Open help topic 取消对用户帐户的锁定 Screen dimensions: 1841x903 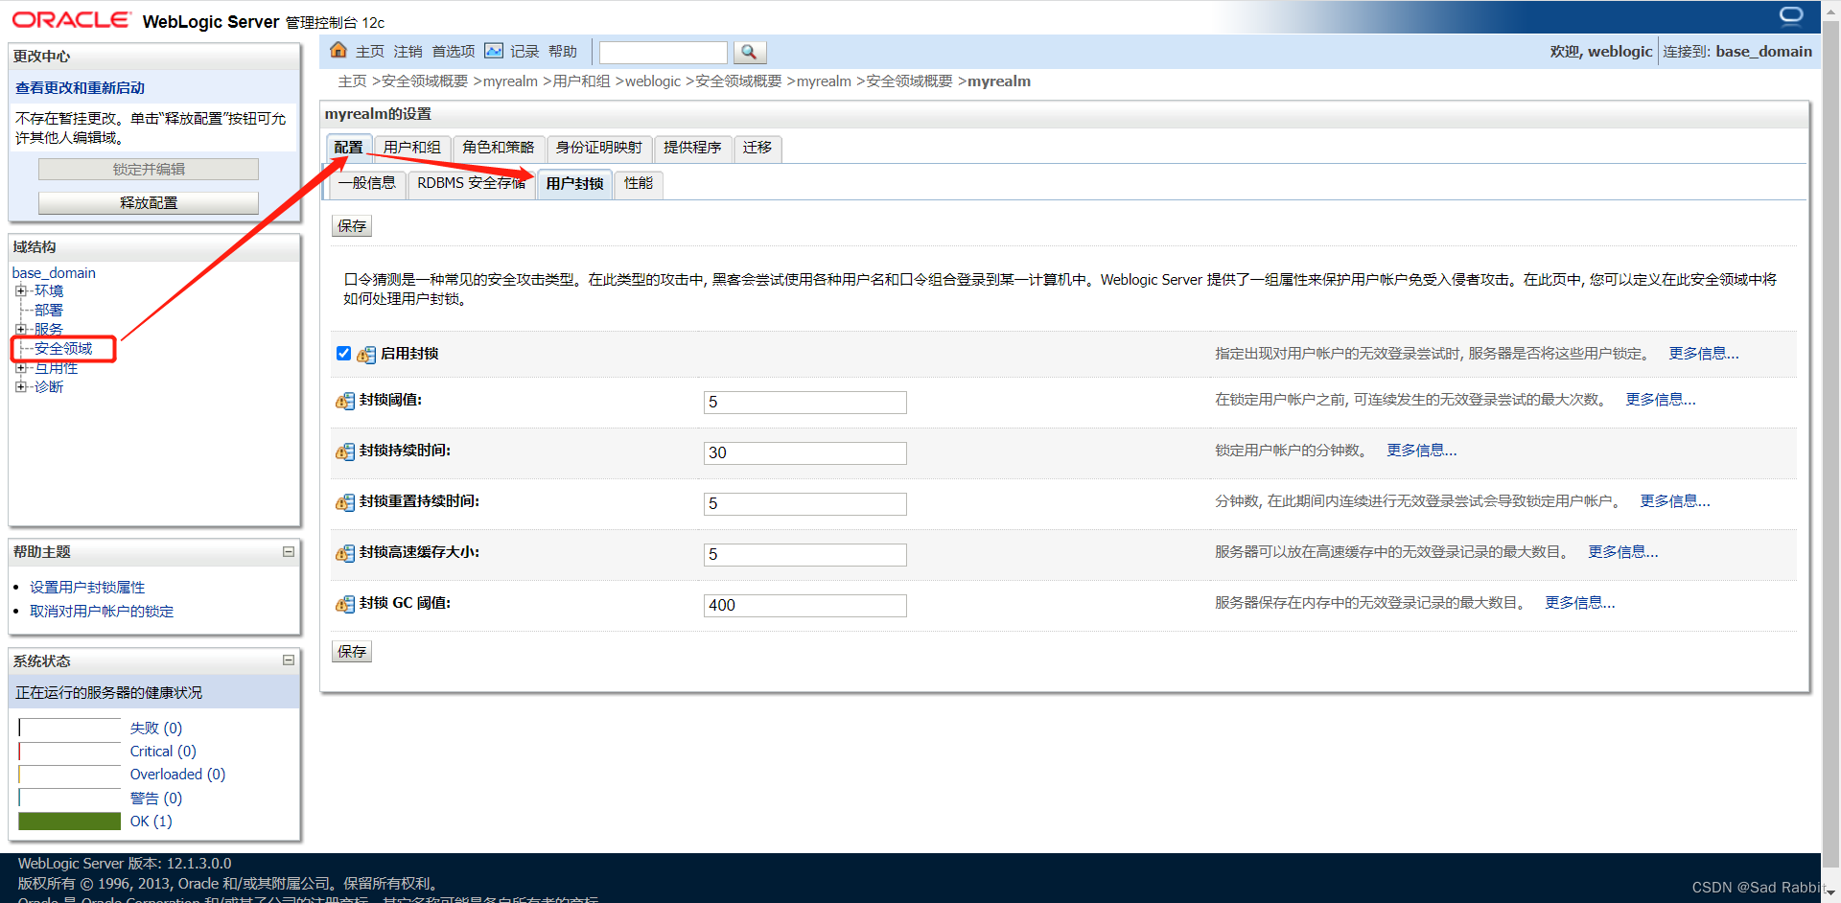pyautogui.click(x=102, y=612)
